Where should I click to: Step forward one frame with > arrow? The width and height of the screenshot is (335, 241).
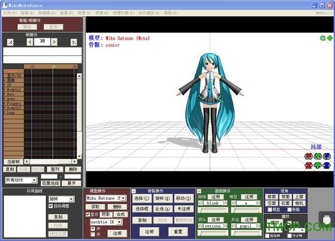coord(54,42)
